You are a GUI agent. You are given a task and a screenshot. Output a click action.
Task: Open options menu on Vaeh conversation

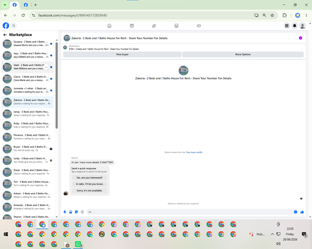click(x=46, y=67)
